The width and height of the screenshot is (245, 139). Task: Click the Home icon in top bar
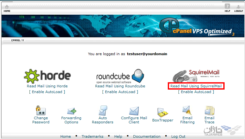point(7,7)
